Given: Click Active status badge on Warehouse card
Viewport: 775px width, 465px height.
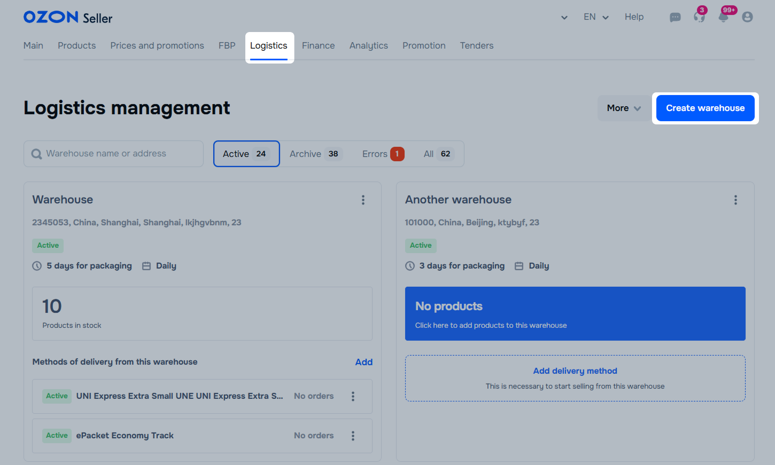Looking at the screenshot, I should [x=48, y=246].
